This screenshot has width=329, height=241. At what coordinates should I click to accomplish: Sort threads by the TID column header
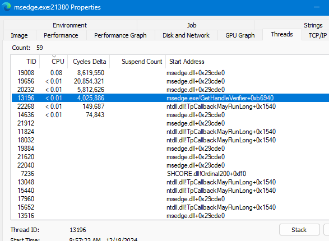pyautogui.click(x=25, y=62)
